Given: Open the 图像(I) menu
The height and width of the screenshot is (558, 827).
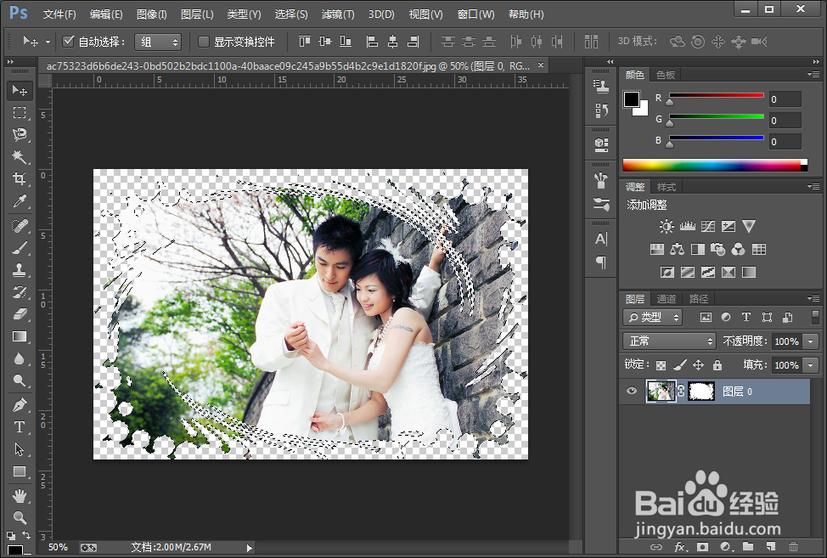Looking at the screenshot, I should pos(152,14).
